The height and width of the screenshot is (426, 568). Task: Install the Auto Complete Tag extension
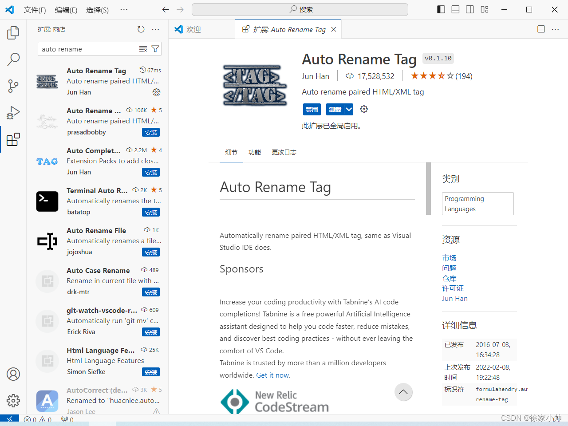(x=151, y=172)
